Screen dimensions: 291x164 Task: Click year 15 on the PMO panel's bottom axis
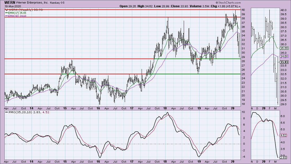65,162
